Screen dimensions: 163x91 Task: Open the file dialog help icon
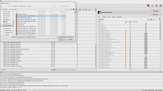74,9
